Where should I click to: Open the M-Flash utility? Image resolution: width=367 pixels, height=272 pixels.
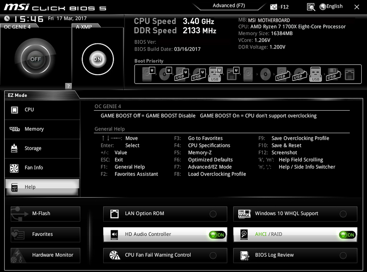[45, 214]
